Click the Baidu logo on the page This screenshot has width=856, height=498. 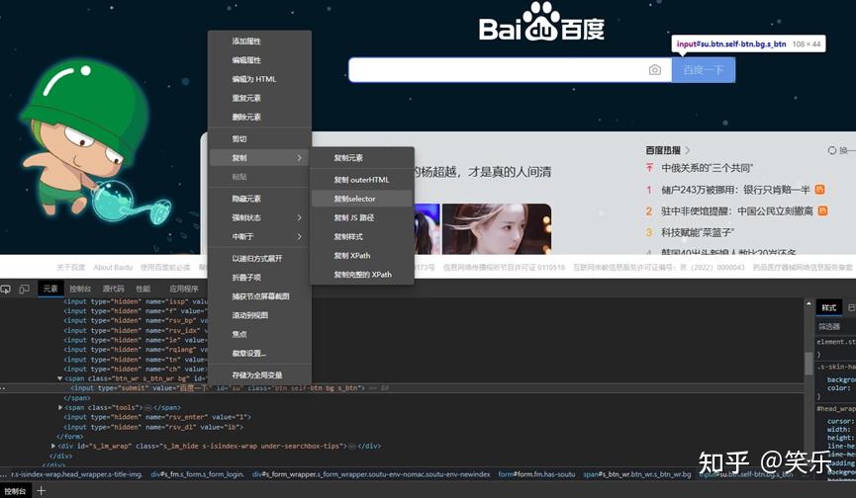pyautogui.click(x=541, y=23)
